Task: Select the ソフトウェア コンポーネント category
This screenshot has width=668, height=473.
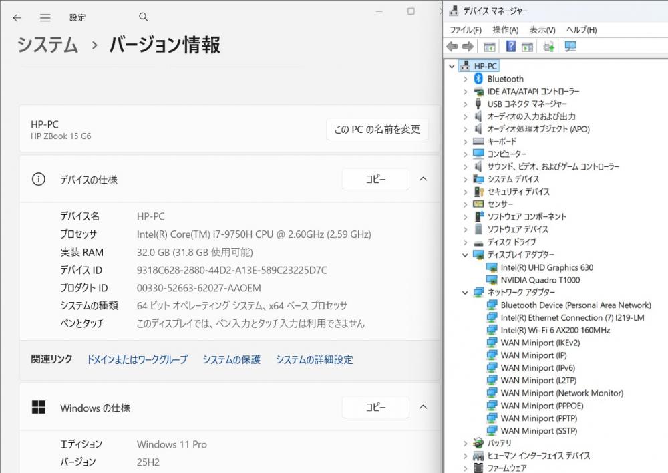Action: pyautogui.click(x=526, y=217)
